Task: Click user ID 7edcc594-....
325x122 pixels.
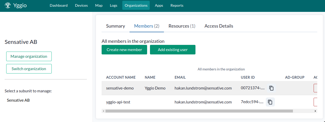Action: coord(253,102)
